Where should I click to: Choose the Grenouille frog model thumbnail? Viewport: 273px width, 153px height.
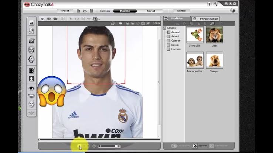[195, 35]
